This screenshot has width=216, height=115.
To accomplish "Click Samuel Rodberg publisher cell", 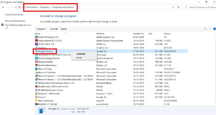I will click(104, 83).
